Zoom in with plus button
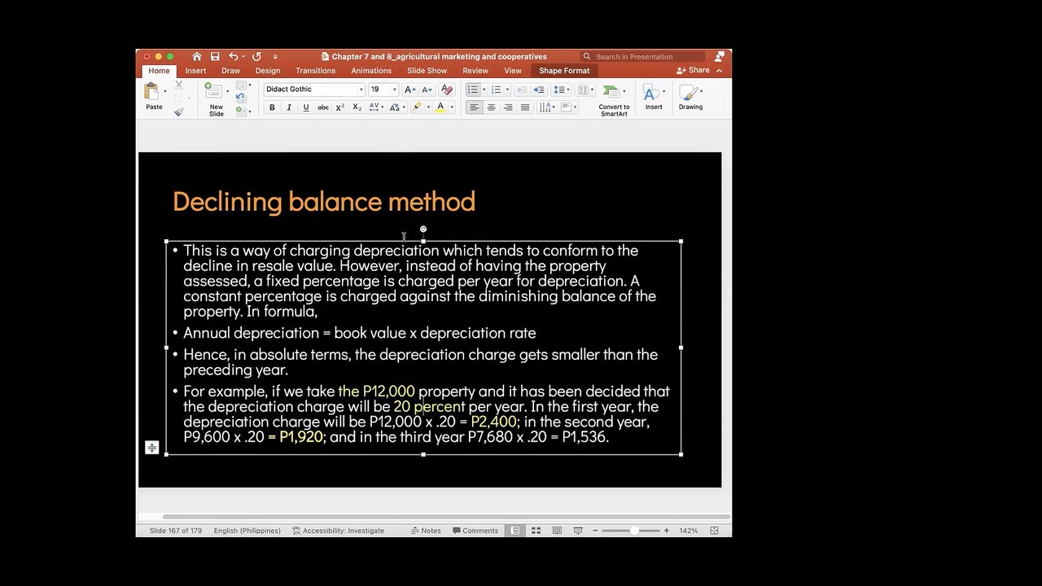This screenshot has height=586, width=1042. pyautogui.click(x=666, y=531)
